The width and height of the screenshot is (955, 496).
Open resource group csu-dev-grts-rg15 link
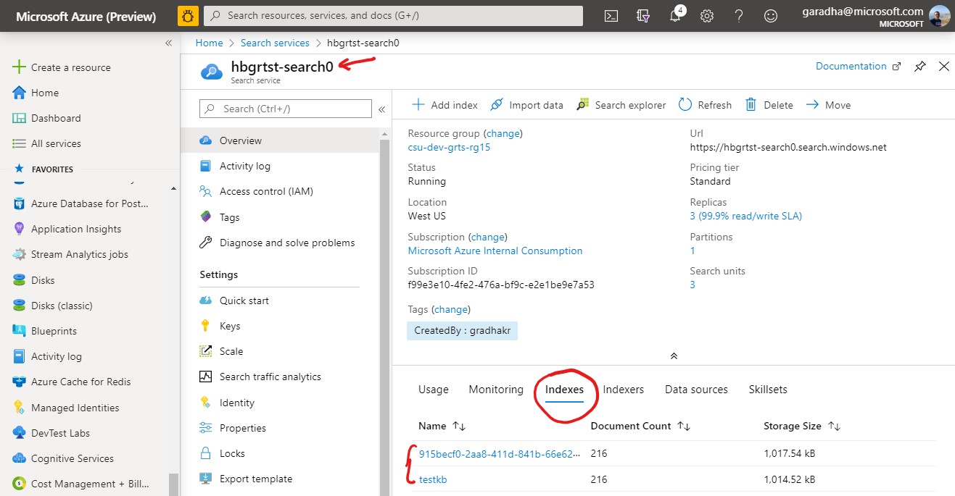[450, 147]
